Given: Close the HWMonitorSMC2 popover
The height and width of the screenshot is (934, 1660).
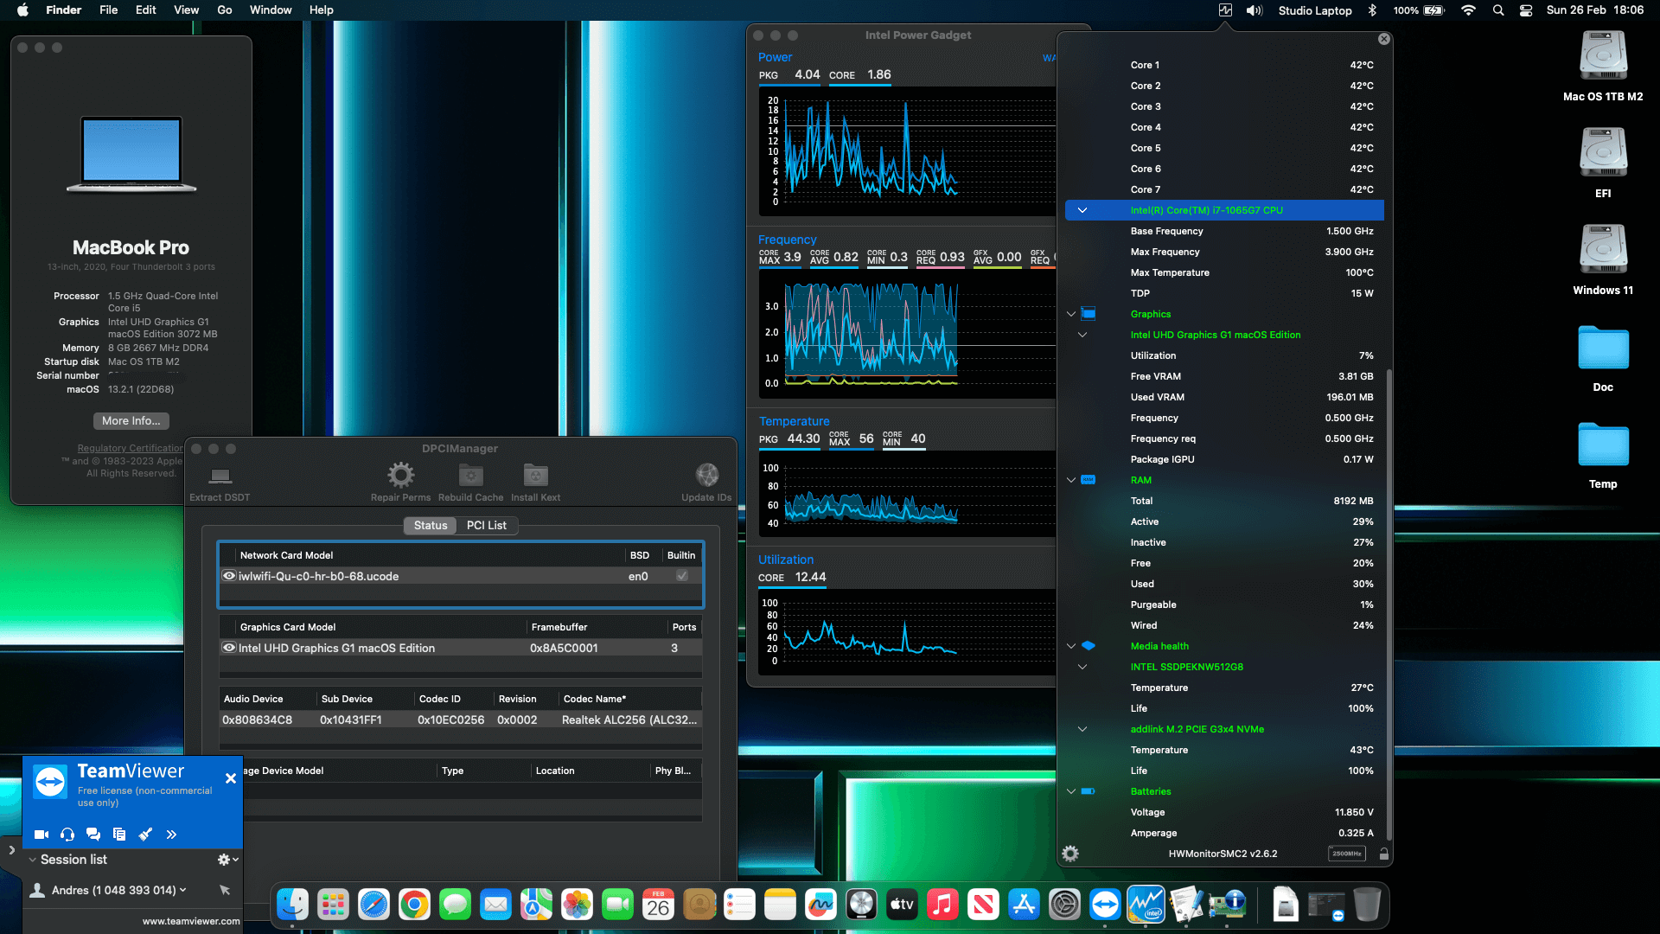Looking at the screenshot, I should pos(1384,39).
